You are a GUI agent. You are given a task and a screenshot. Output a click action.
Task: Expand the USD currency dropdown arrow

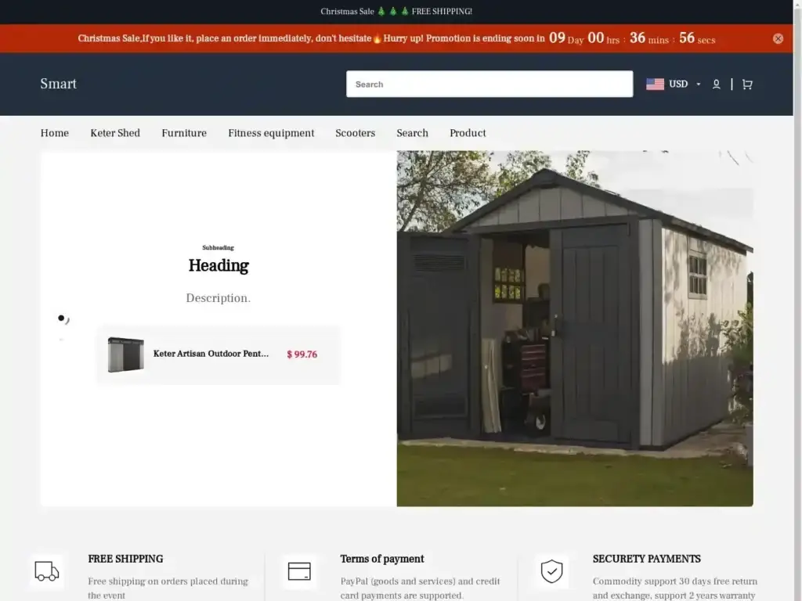point(699,85)
